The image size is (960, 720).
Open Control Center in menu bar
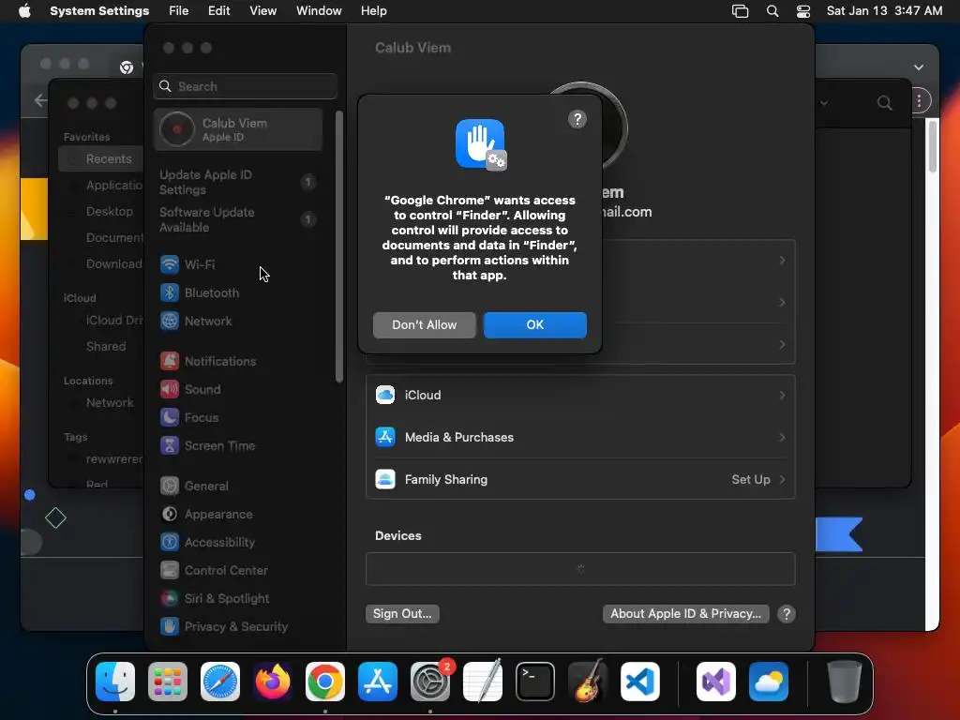pos(803,11)
